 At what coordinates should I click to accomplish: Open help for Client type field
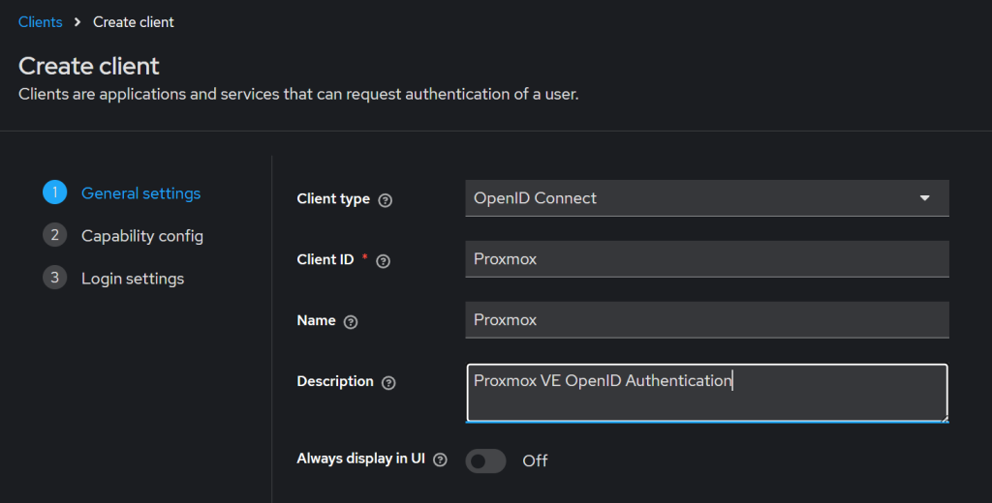[385, 200]
